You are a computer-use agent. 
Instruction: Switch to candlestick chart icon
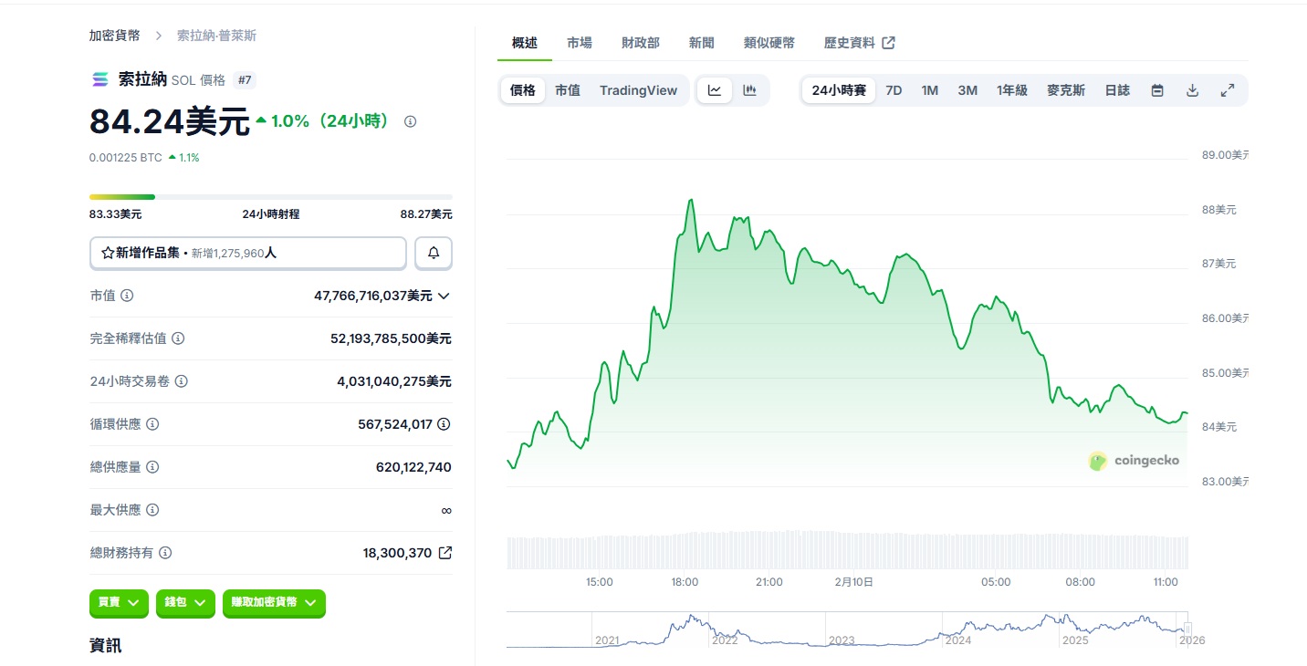point(749,90)
